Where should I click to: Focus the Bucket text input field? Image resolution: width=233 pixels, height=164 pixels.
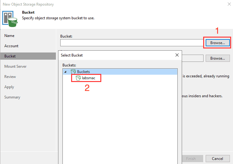click(x=132, y=43)
